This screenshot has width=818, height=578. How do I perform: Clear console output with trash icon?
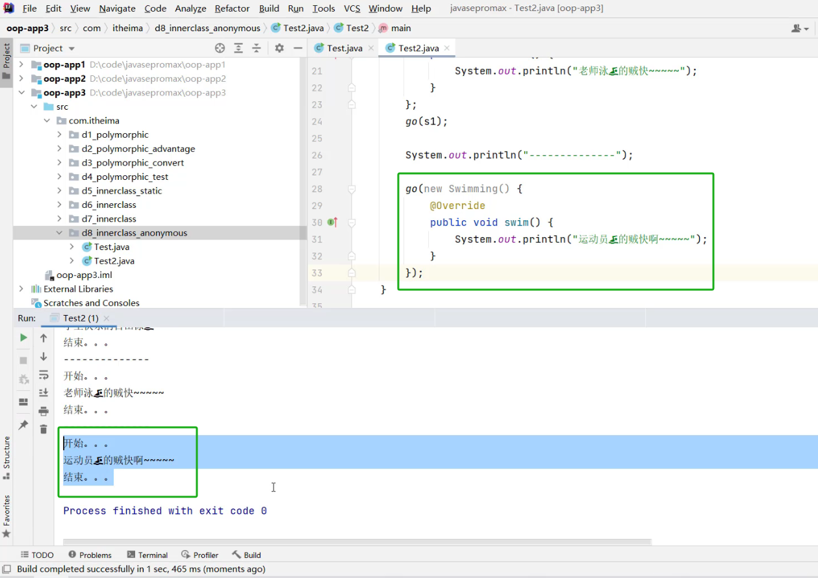pyautogui.click(x=44, y=429)
